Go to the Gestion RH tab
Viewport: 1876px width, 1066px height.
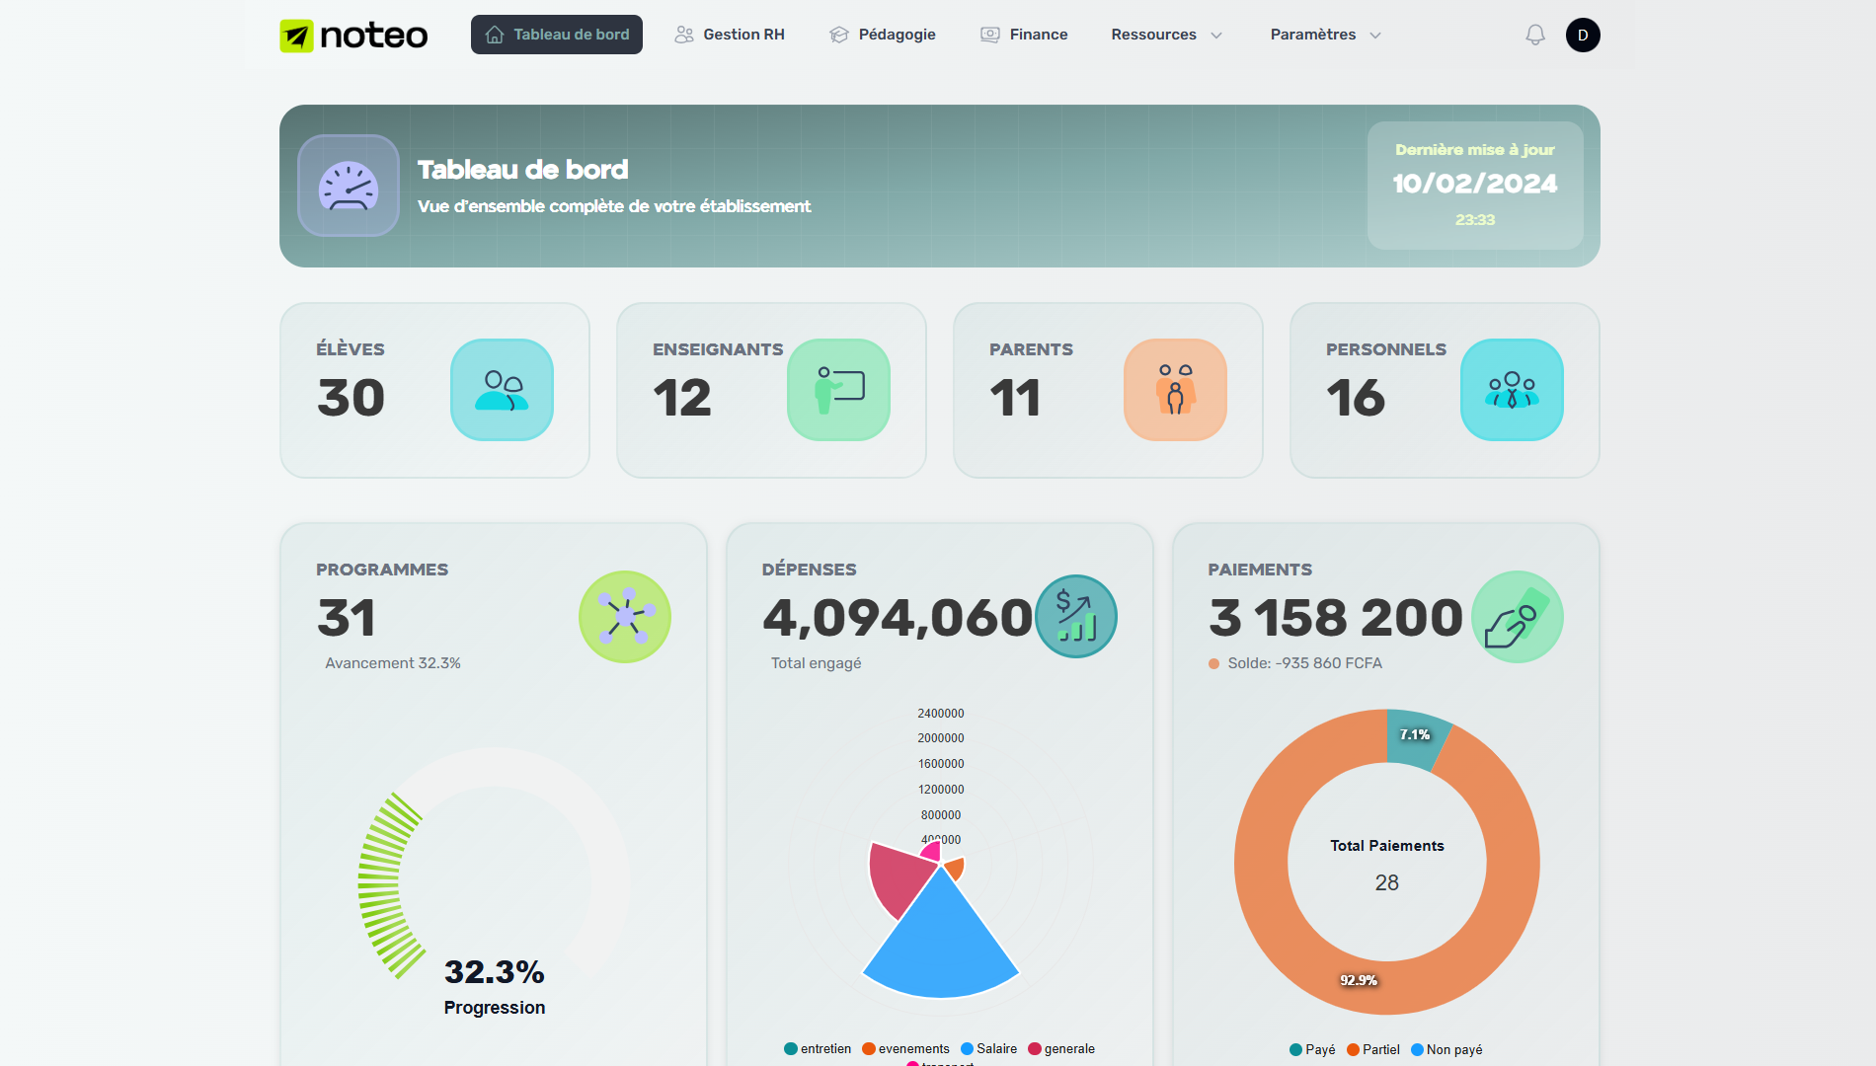pos(730,35)
